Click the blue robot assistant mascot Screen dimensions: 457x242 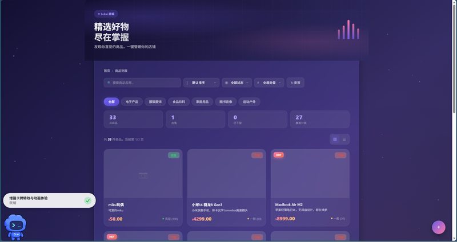[x=15, y=227]
